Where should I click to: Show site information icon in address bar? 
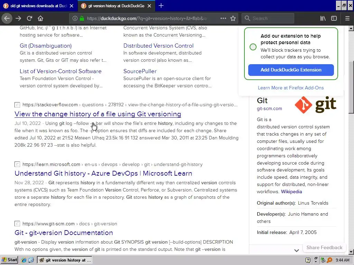(75, 19)
